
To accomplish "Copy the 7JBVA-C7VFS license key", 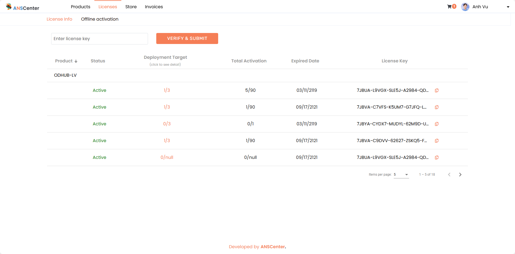I will (437, 107).
